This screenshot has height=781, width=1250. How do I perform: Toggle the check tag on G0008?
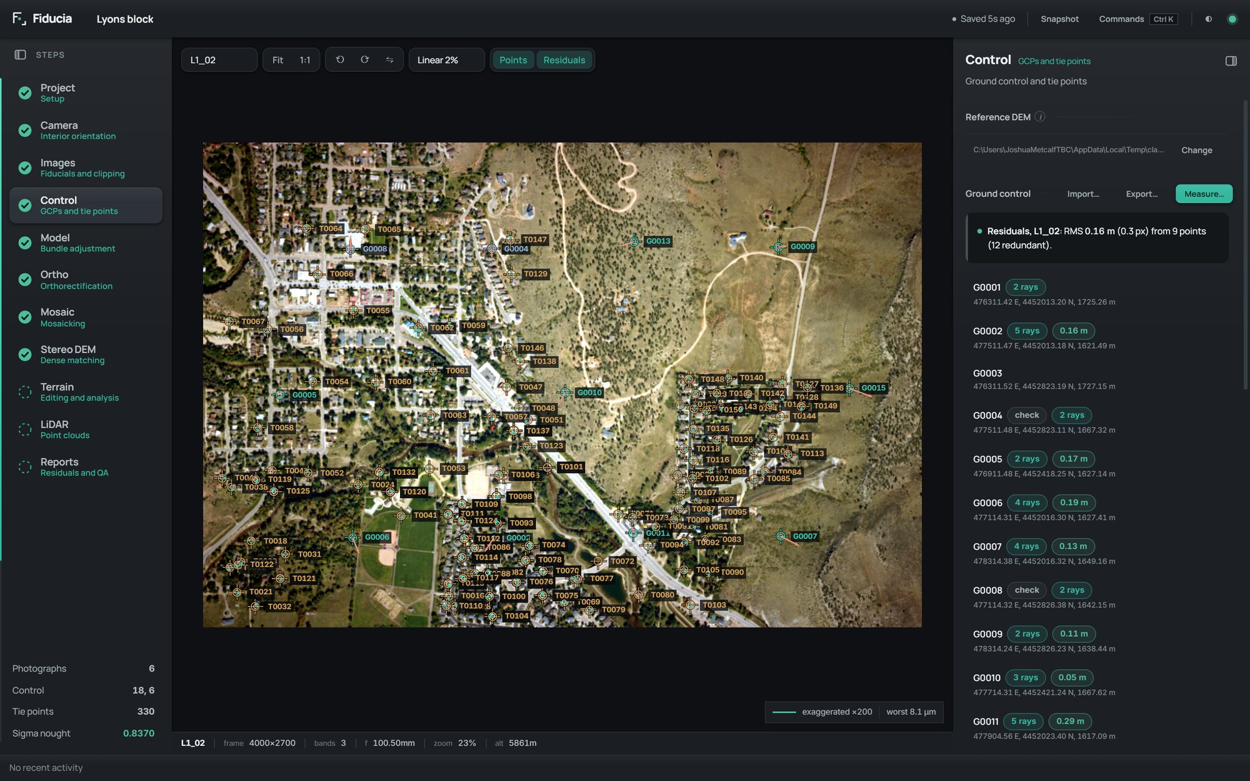1027,590
